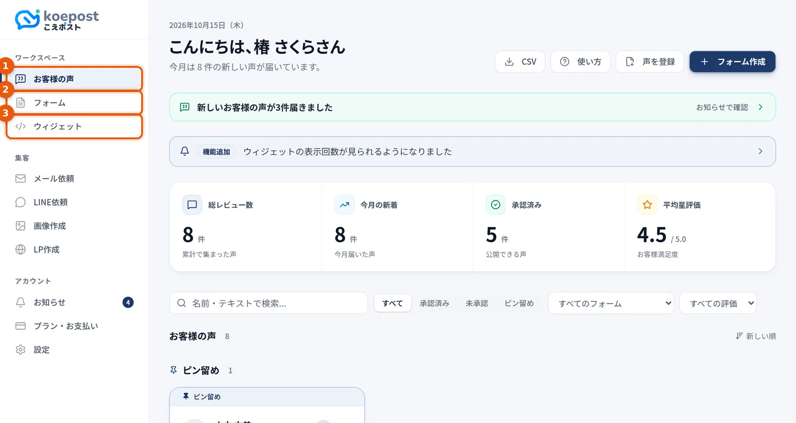Image resolution: width=796 pixels, height=423 pixels.
Task: Click the LINE依頼 chat bubble icon
Action: pos(20,202)
